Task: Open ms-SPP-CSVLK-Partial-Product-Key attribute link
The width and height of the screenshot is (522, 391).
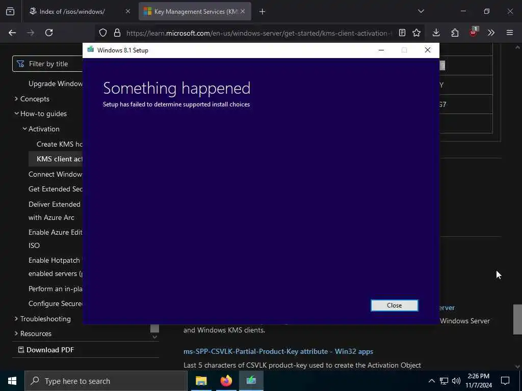Action: 278,351
